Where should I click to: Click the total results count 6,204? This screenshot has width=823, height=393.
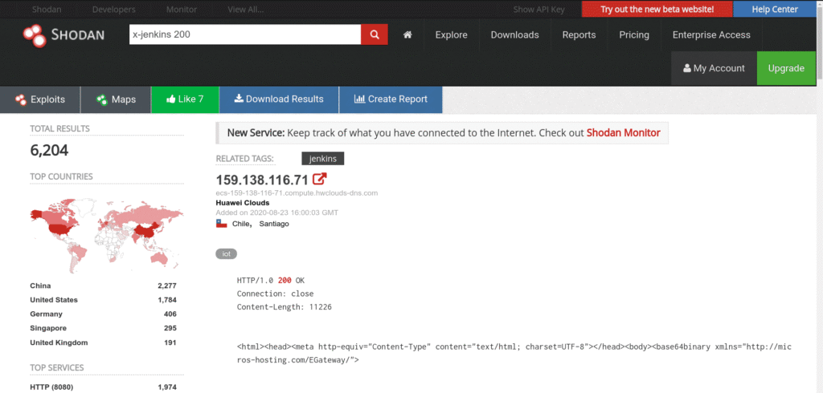49,151
